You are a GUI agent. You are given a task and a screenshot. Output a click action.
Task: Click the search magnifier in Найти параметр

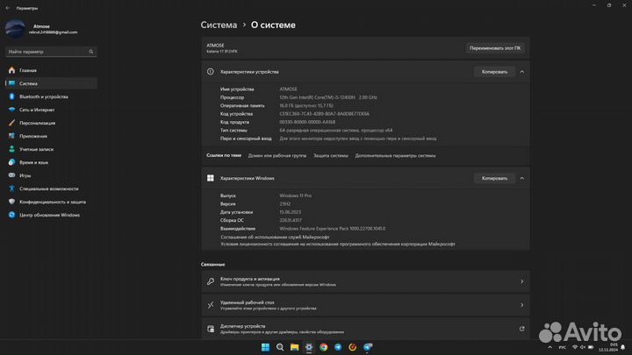(x=91, y=52)
